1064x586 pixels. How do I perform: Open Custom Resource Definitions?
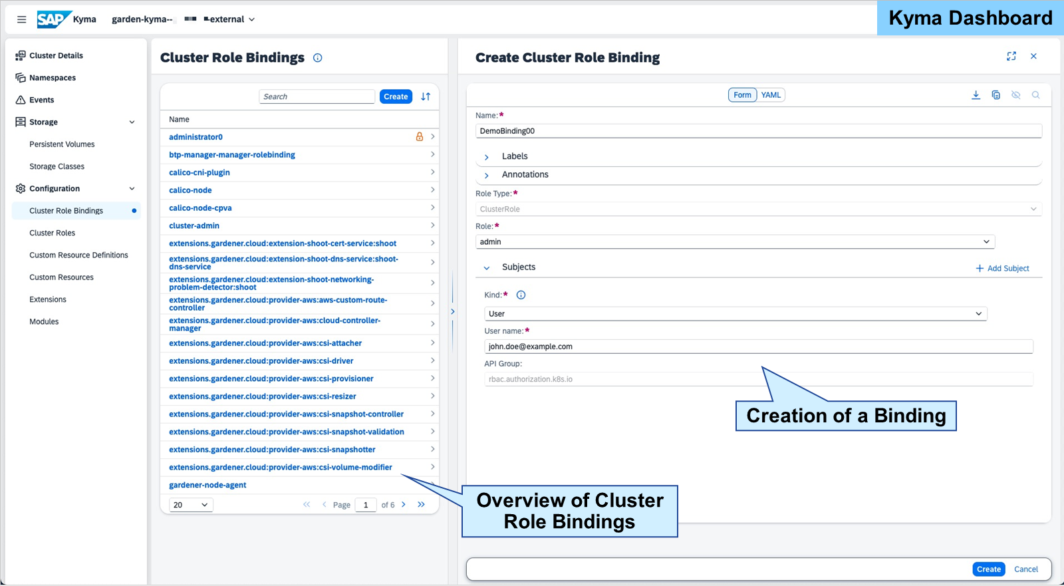78,255
